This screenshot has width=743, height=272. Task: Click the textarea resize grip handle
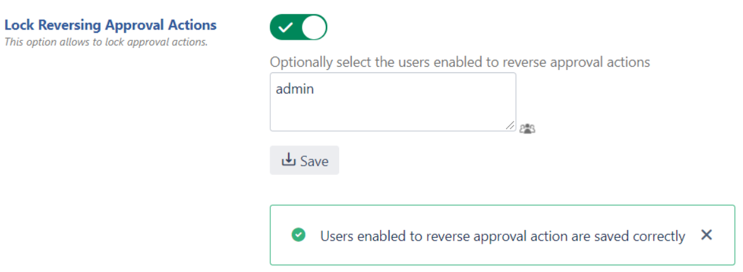click(510, 125)
